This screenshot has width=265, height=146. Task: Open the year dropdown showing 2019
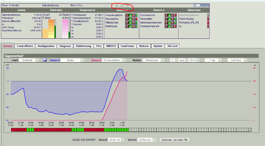194,60
